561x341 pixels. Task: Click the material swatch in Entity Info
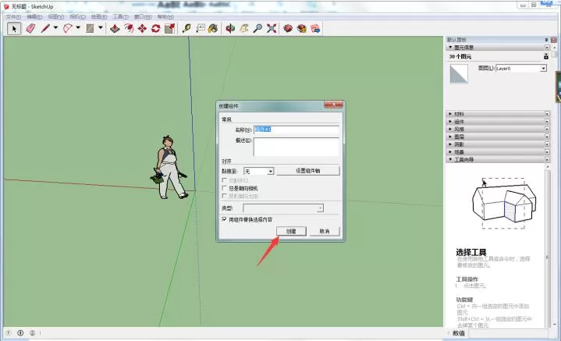point(459,74)
